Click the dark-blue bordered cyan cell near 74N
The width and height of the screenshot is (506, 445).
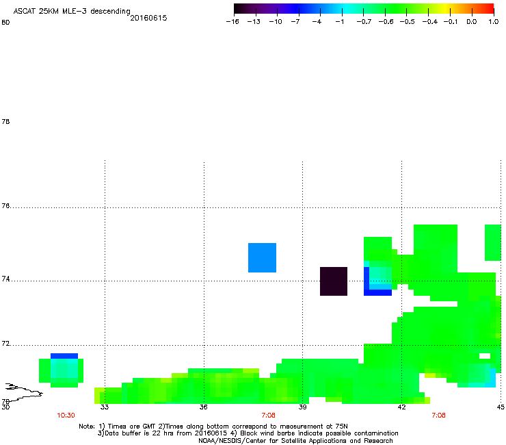(x=377, y=278)
